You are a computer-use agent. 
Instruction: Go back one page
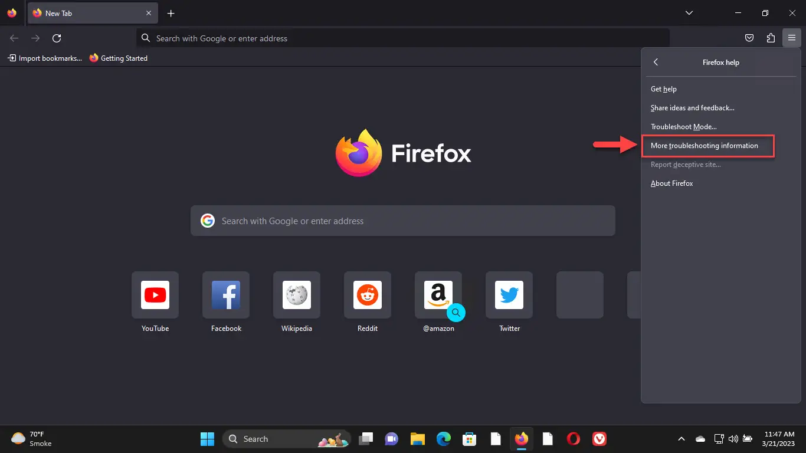[14, 38]
